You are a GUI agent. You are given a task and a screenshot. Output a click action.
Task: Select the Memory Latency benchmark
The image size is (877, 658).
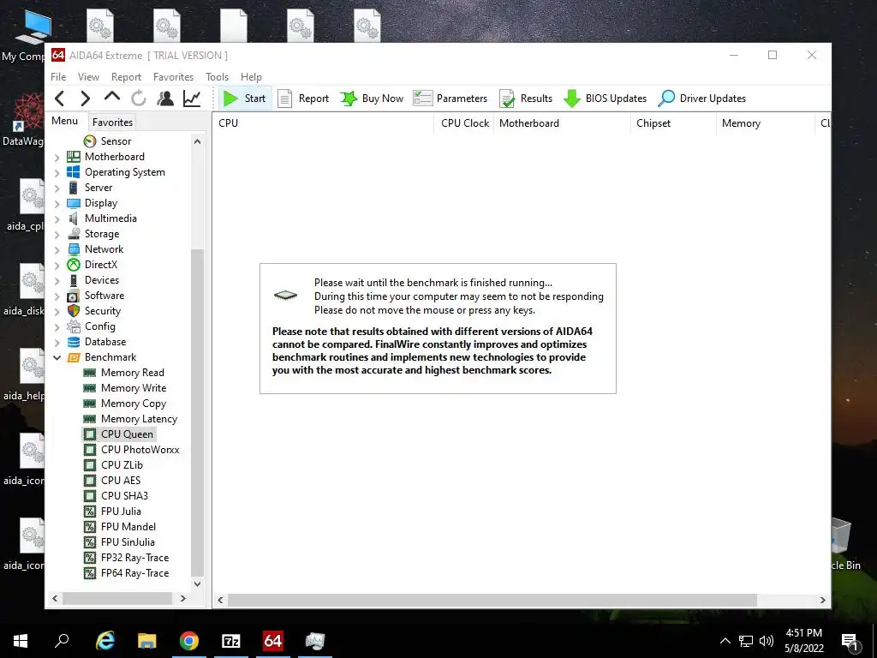[x=130, y=418]
